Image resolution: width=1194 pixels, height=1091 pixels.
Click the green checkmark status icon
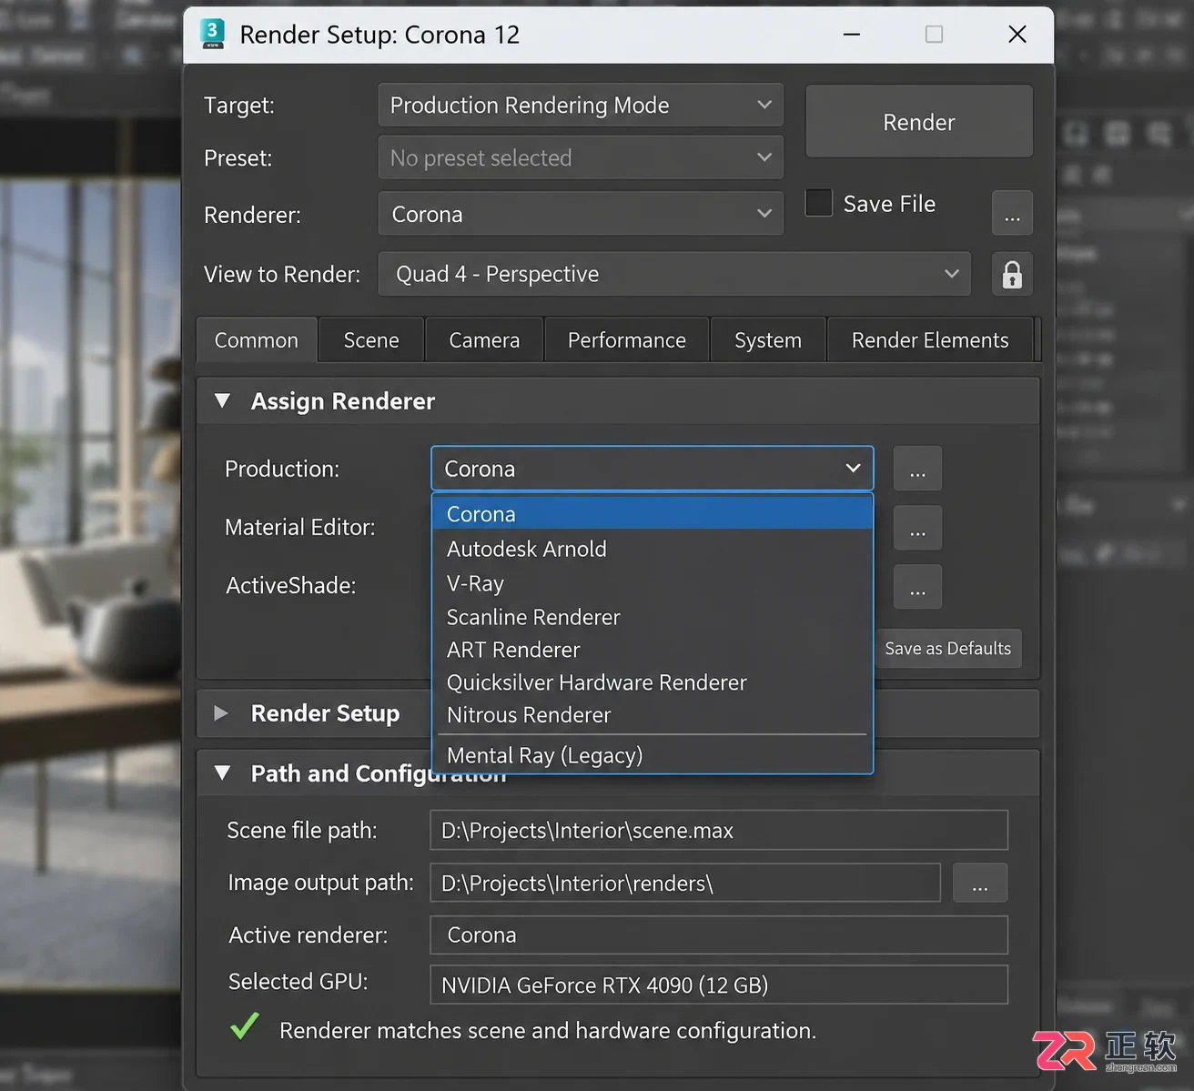click(245, 1026)
